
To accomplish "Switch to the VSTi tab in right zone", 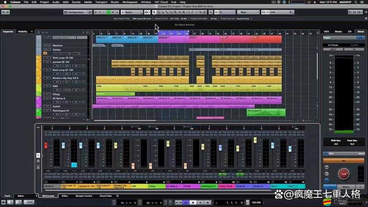I will coord(326,31).
